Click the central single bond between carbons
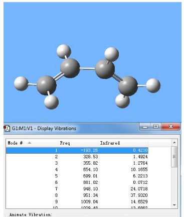Image resolution: width=184 pixels, height=217 pixels. coord(87,68)
